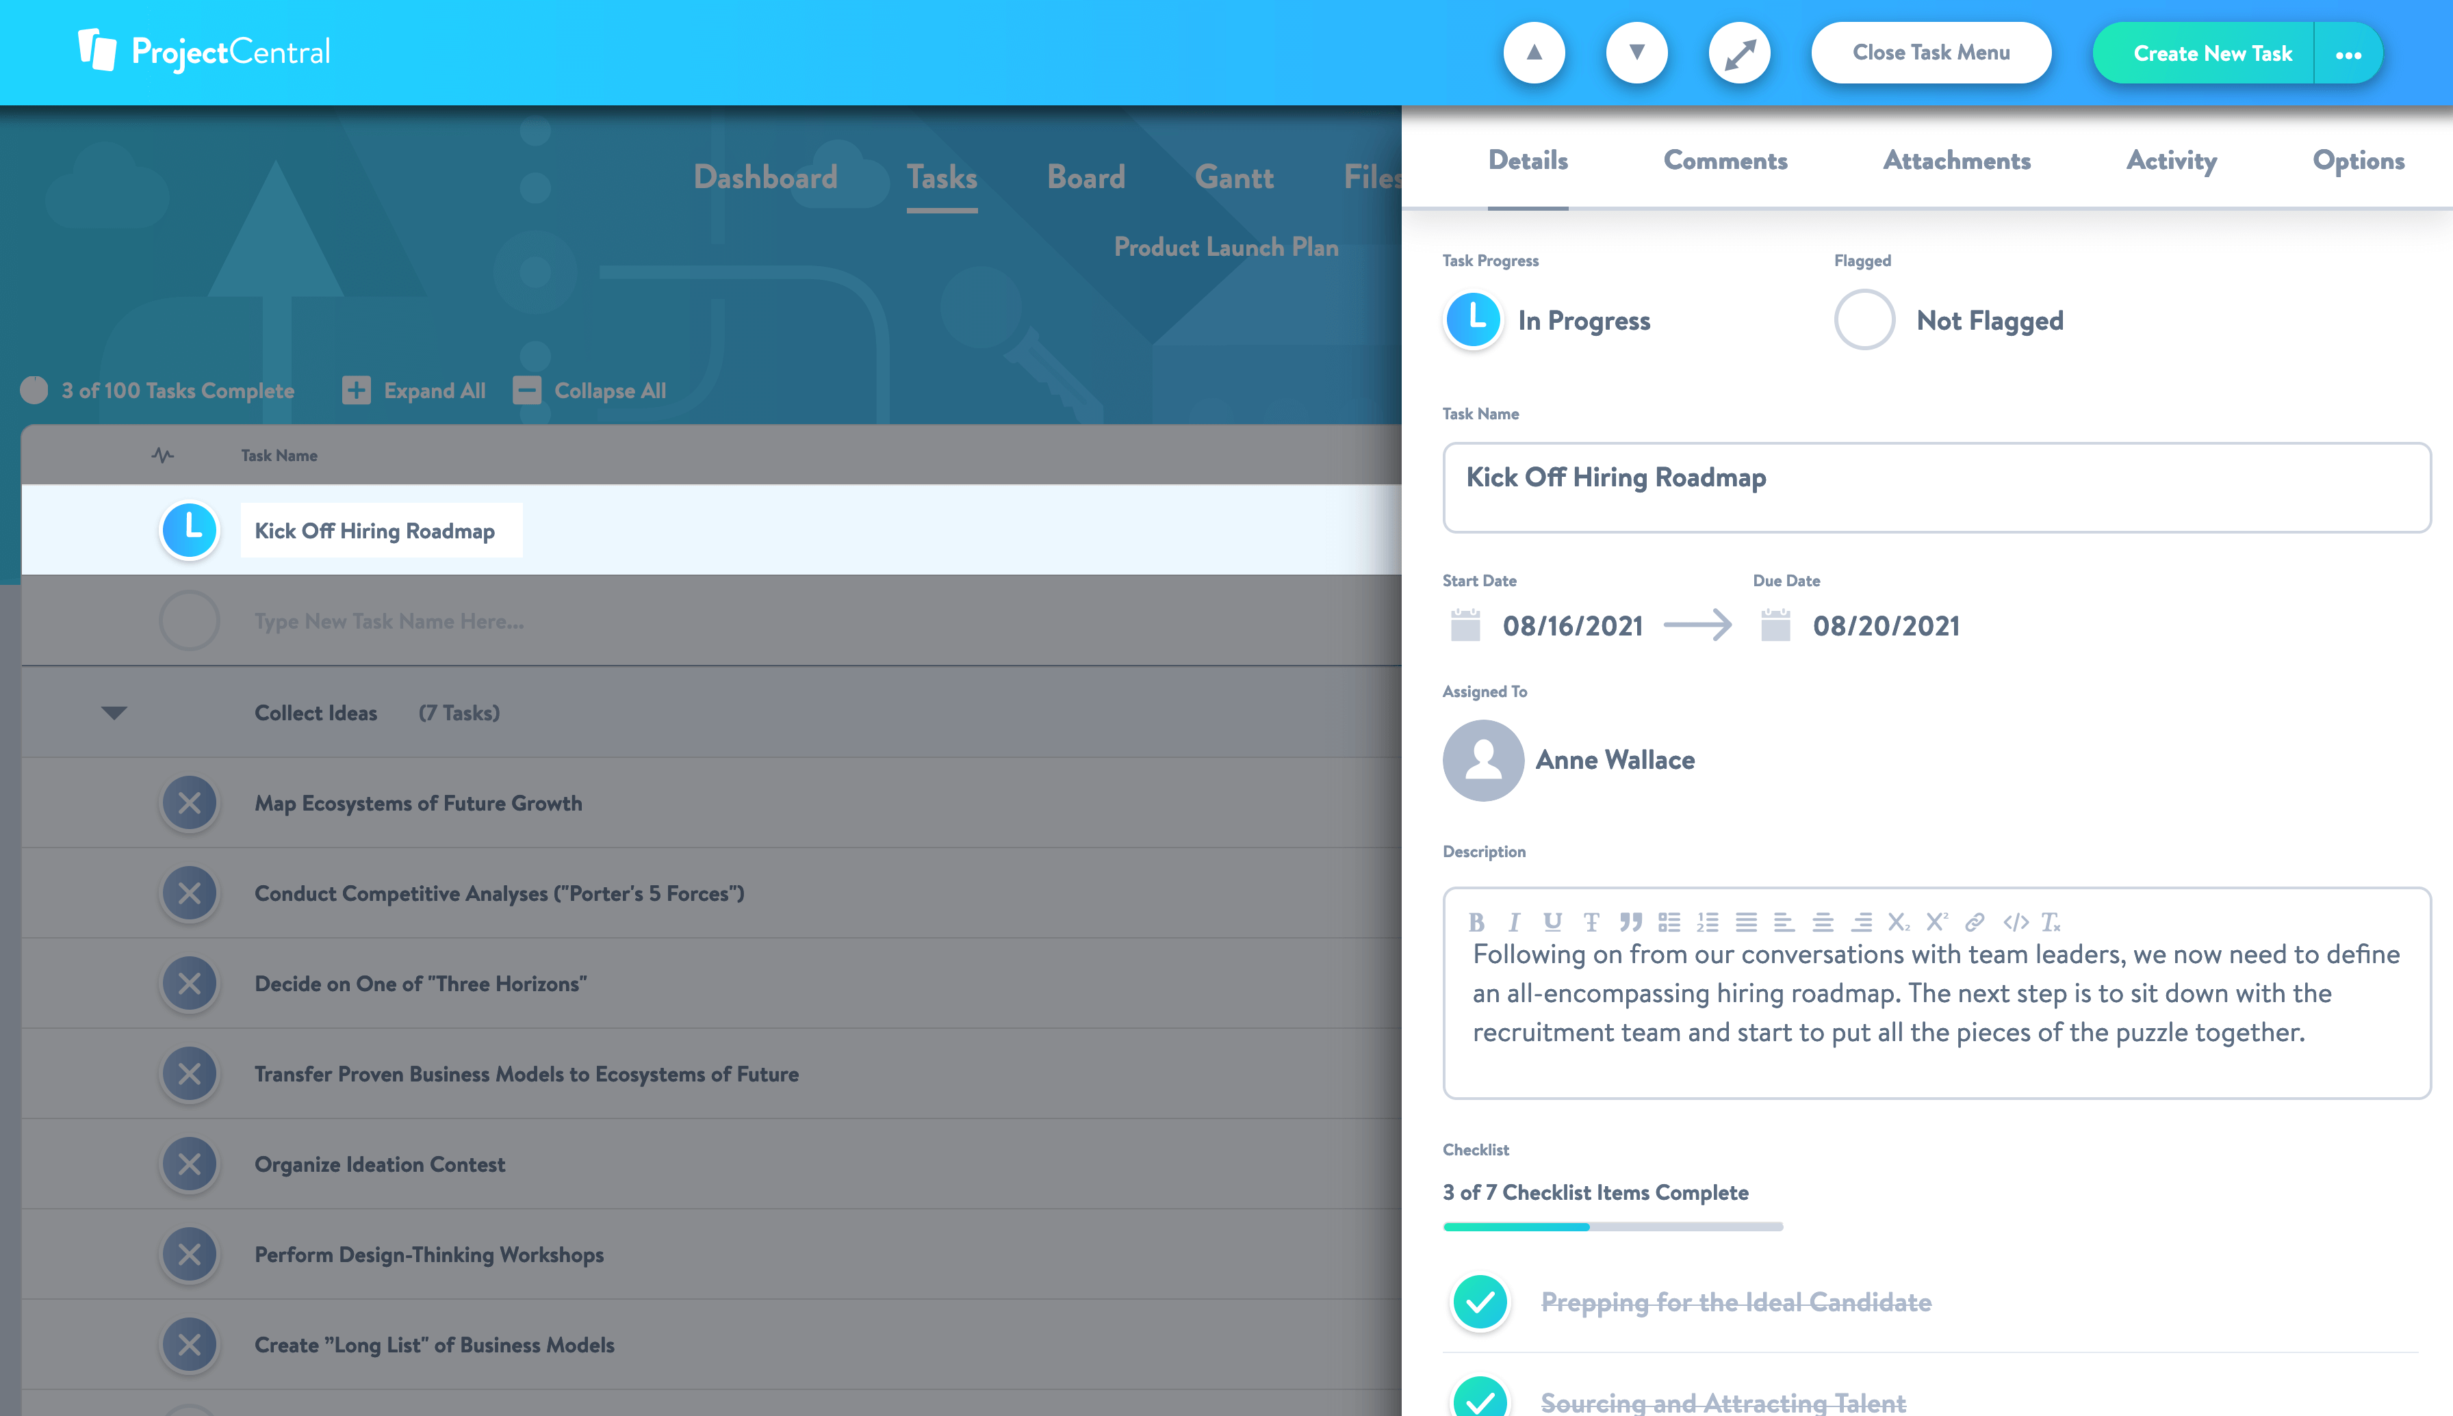Apply superscript formatting in description
2453x1416 pixels.
[x=1936, y=922]
